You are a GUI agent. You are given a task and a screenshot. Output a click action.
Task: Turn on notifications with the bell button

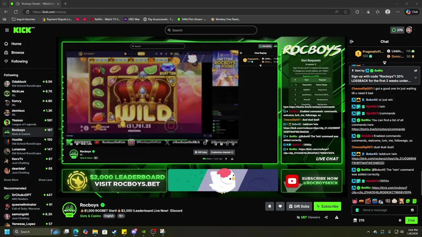click(269, 206)
